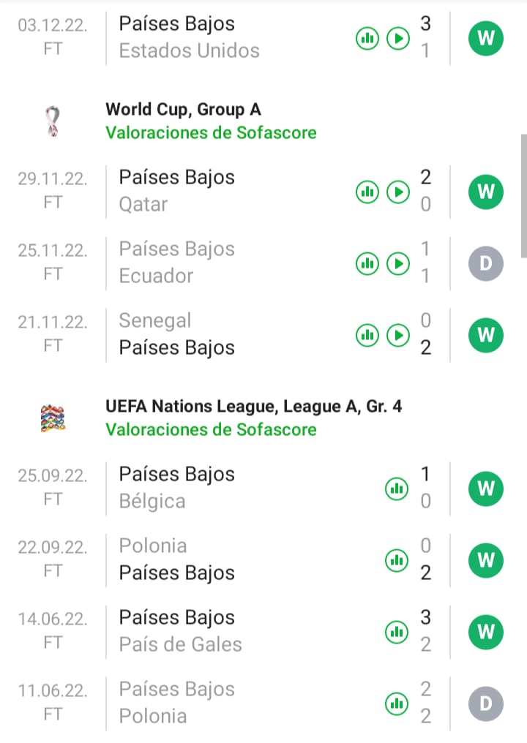Image resolution: width=527 pixels, height=743 pixels.
Task: Open statistics icon for Países Bajos vs Qatar
Action: point(367,192)
